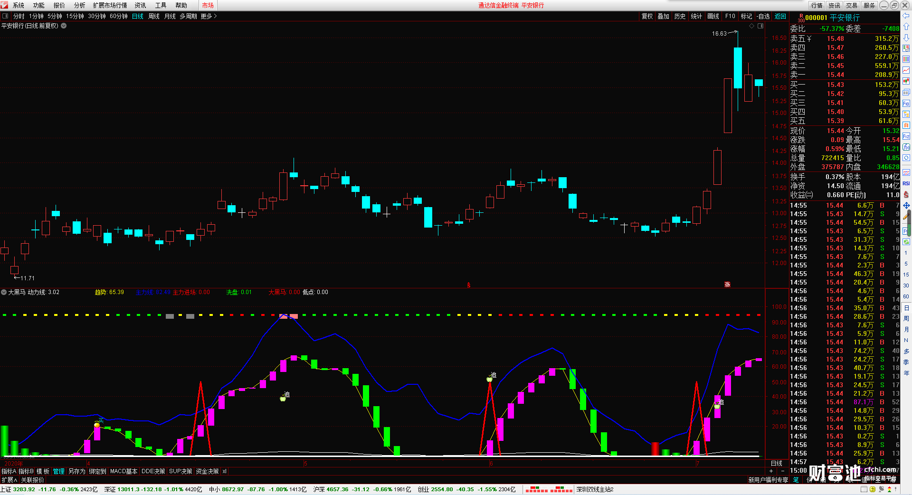This screenshot has height=495, width=912.
Task: Click the 买一 price 15.43 row
Action: [845, 85]
